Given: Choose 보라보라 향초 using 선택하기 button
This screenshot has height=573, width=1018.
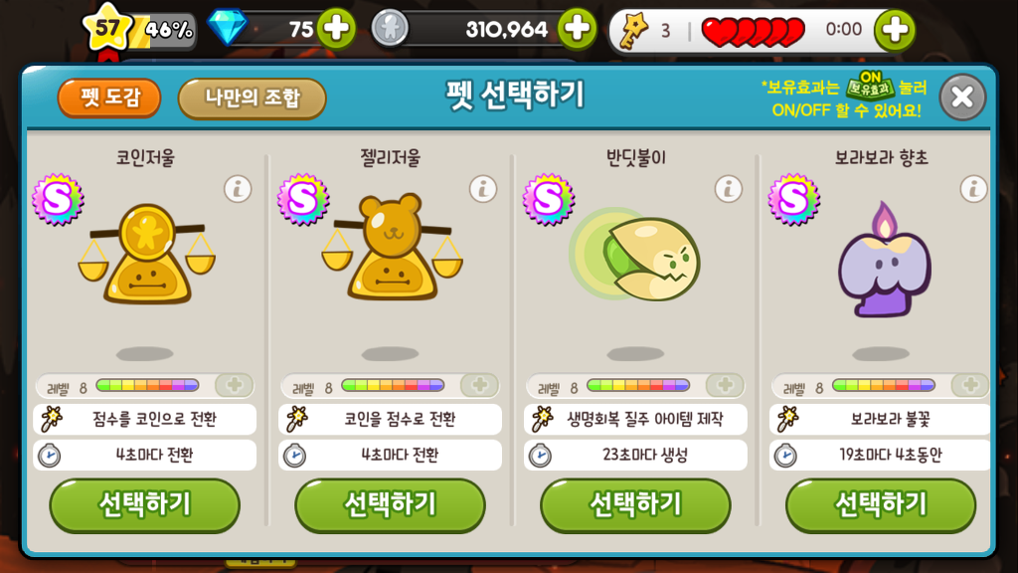Looking at the screenshot, I should tap(881, 504).
